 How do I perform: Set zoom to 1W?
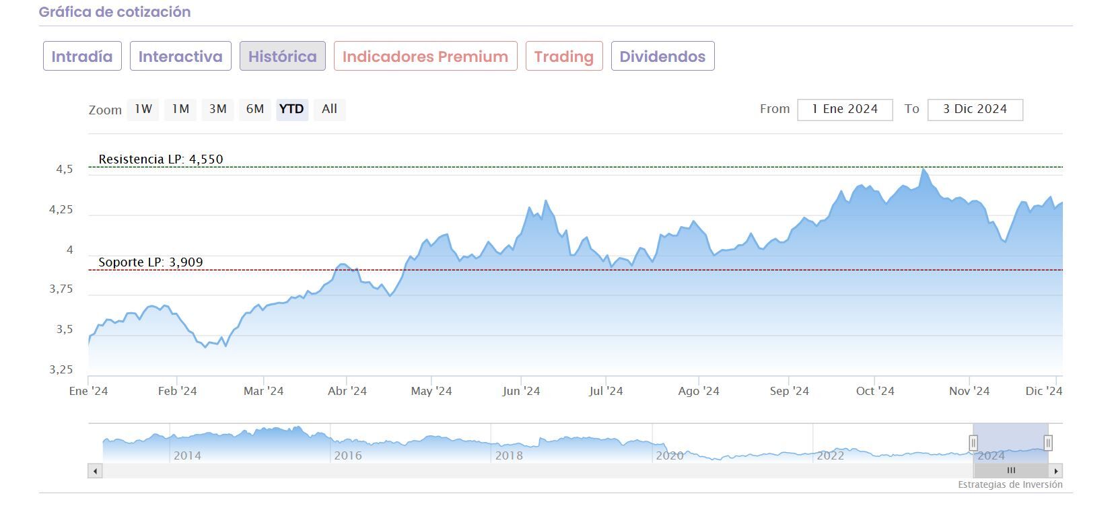pos(143,109)
